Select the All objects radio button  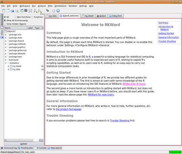5,17
